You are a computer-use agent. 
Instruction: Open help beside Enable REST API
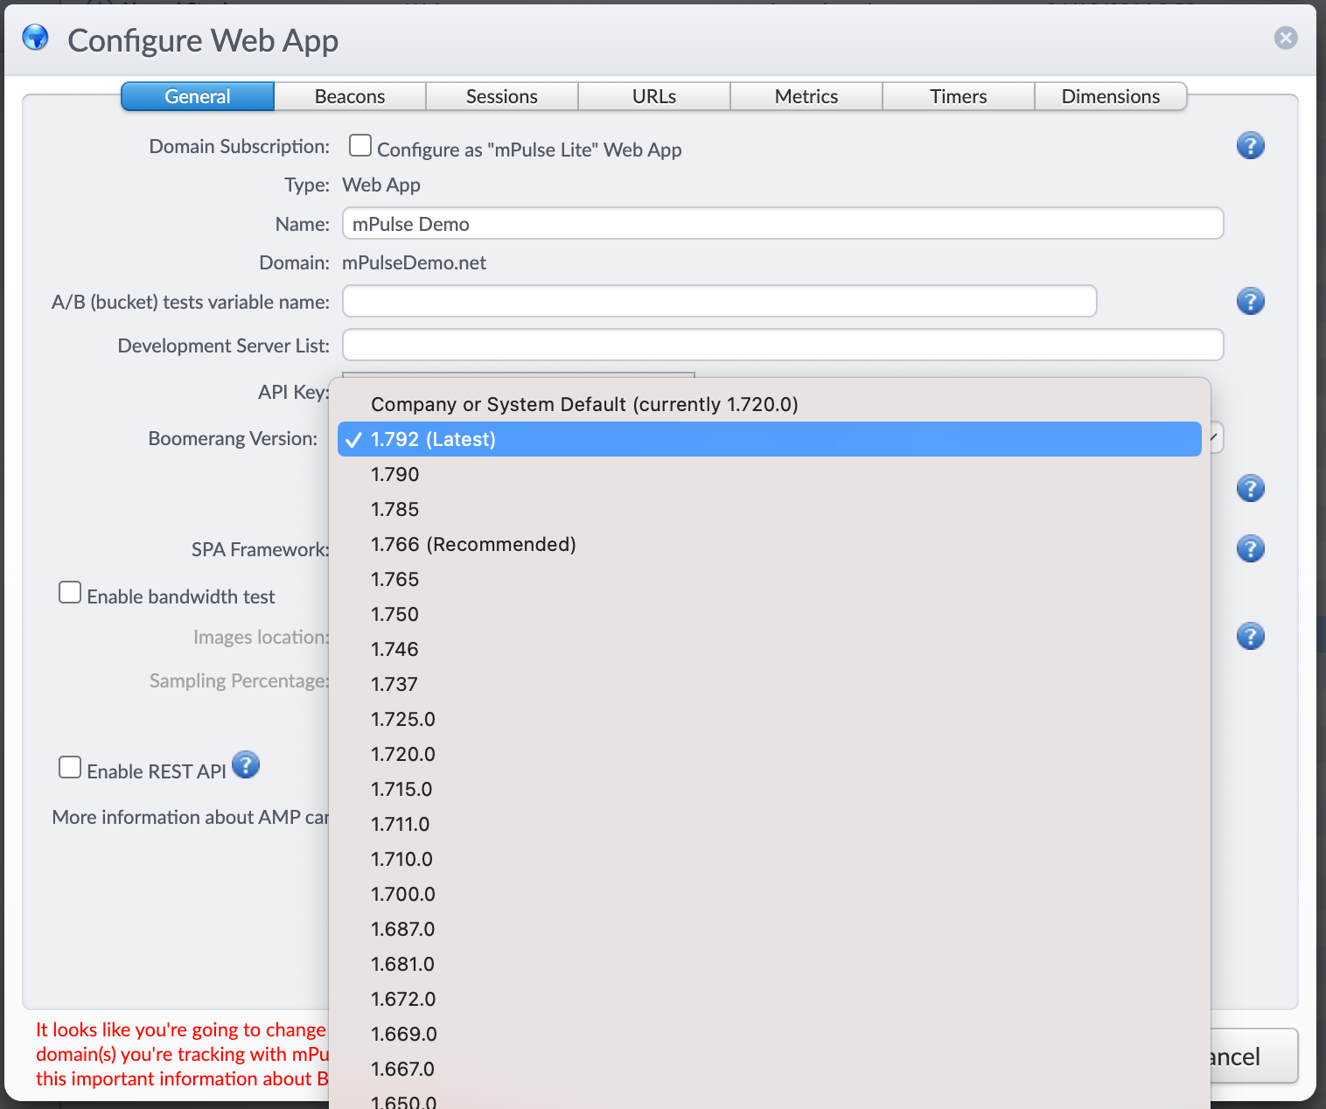(x=246, y=764)
